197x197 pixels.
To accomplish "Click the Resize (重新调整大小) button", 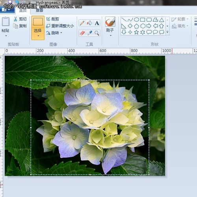I will 60,26.
